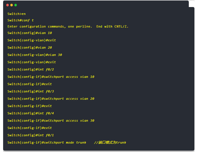Click the exit line right after vlan 30
The height and width of the screenshot is (152, 197).
click(x=32, y=62)
